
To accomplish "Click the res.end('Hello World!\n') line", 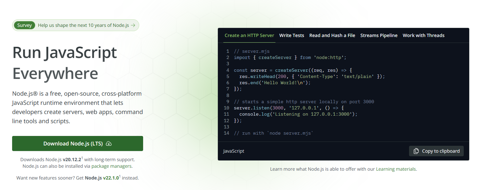I will pyautogui.click(x=275, y=83).
